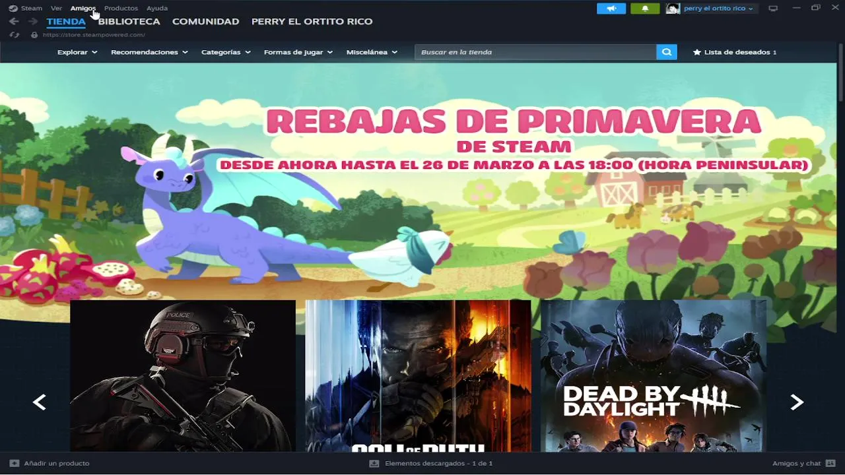The height and width of the screenshot is (475, 845).
Task: Switch to the COMUNIDAD tab
Action: [x=205, y=21]
